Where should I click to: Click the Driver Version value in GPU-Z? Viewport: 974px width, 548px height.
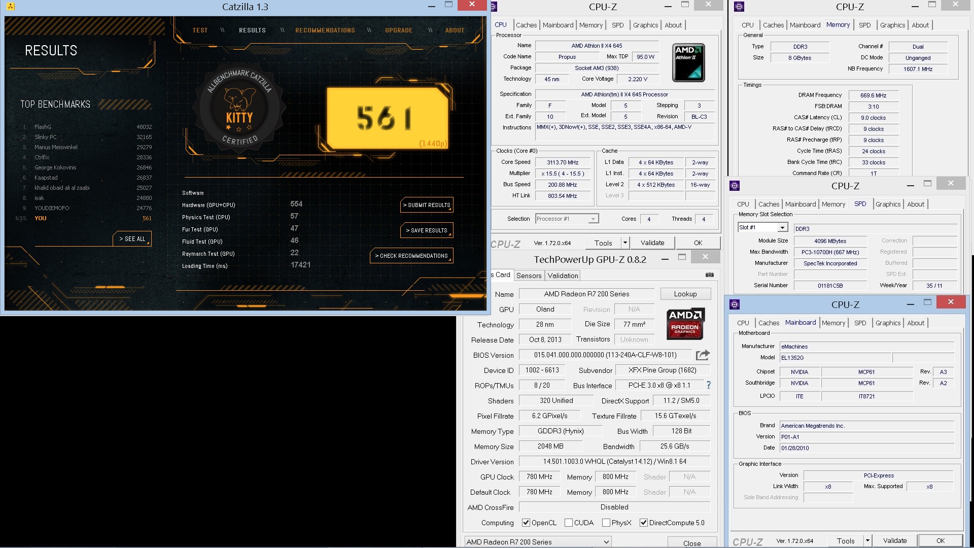614,461
